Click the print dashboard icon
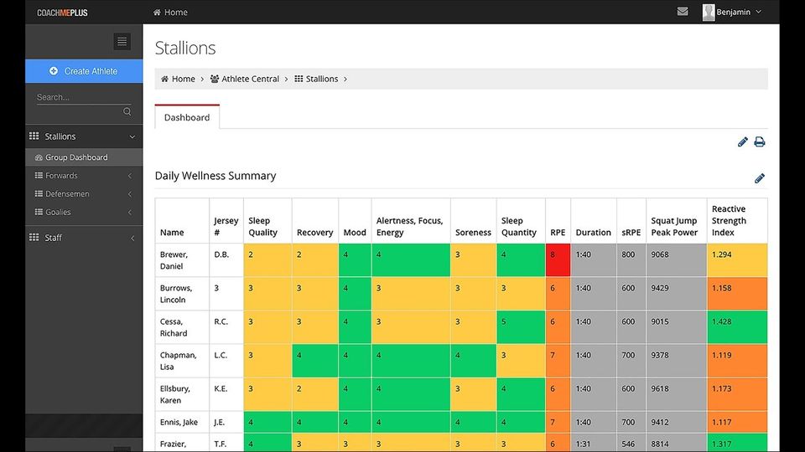This screenshot has width=805, height=452. [760, 142]
